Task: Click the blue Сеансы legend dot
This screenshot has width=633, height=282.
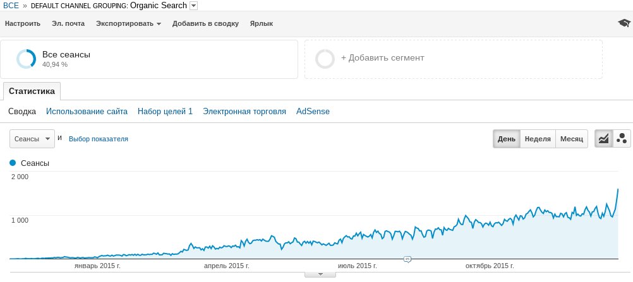Action: [x=13, y=163]
